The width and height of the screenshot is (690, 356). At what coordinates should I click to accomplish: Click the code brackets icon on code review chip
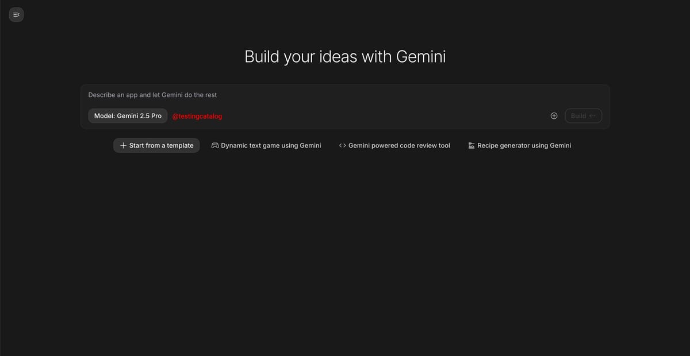pos(342,145)
